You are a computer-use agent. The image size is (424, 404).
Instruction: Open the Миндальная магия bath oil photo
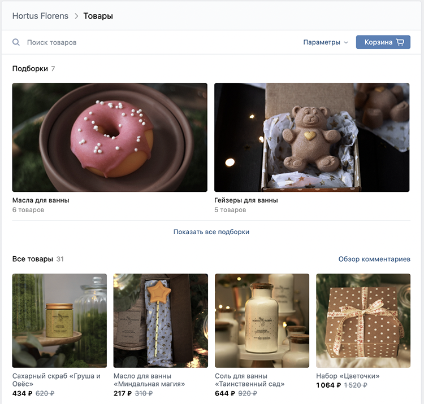coord(161,320)
